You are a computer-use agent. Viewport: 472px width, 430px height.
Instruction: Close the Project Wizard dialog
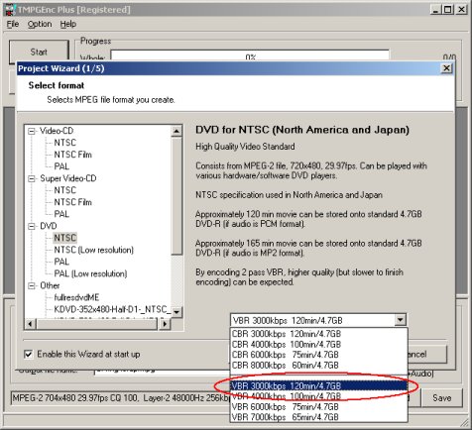click(x=446, y=68)
